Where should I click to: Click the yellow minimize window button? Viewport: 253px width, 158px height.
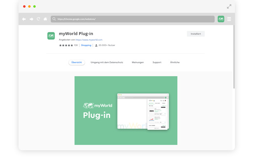tap(29, 7)
